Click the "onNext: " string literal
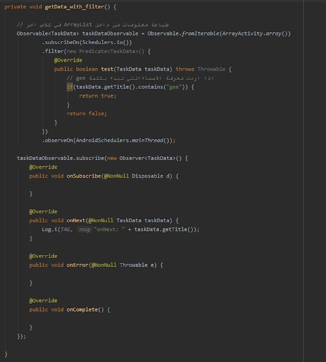Screen dimensions: 326x362 110,230
